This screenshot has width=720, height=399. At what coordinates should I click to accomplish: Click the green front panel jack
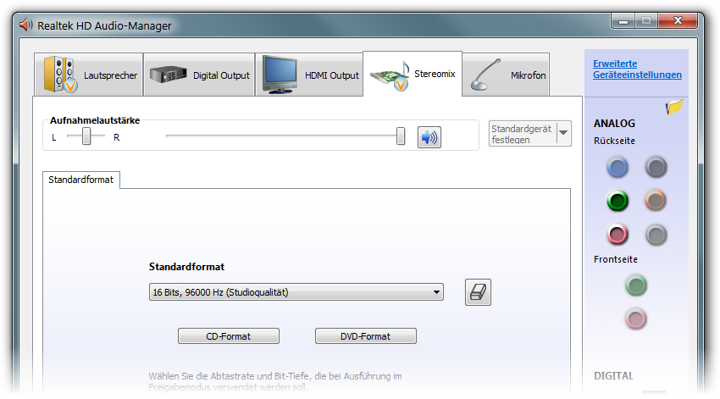click(636, 285)
